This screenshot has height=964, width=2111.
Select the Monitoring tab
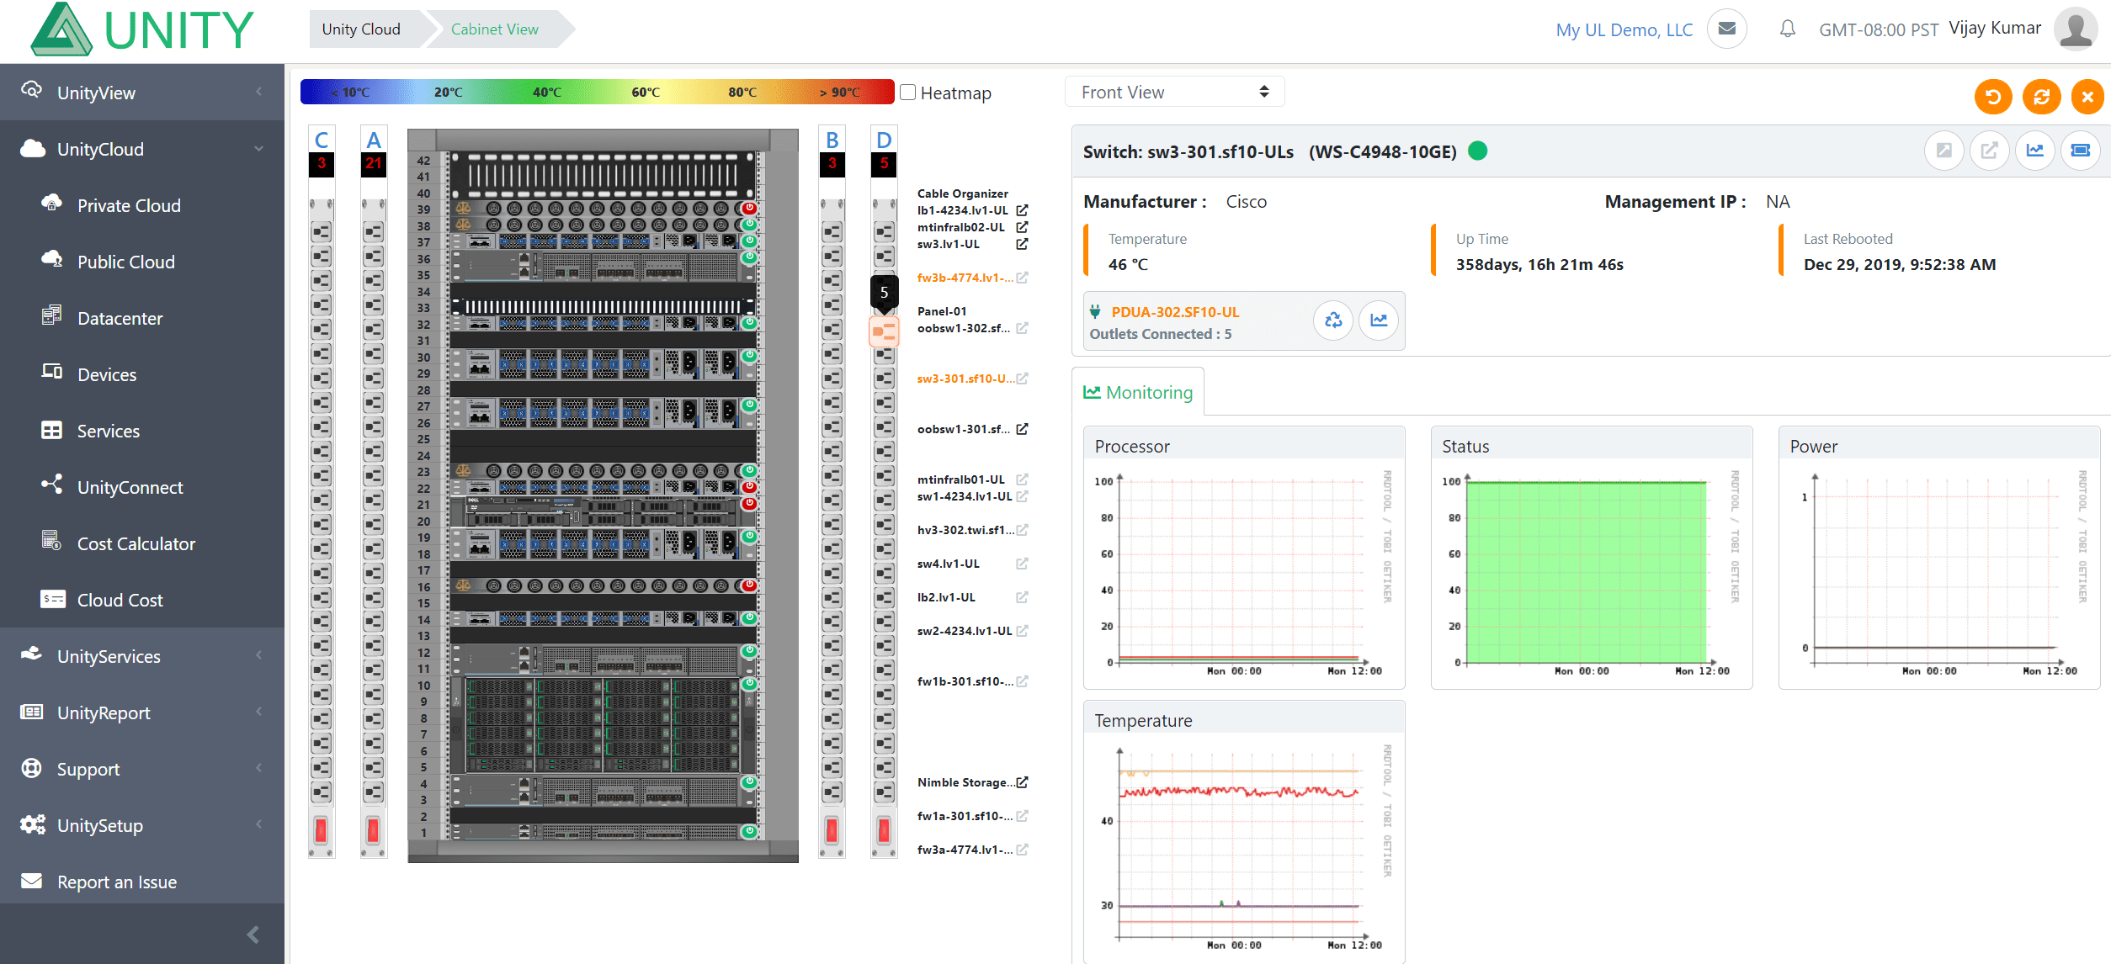[x=1138, y=392]
